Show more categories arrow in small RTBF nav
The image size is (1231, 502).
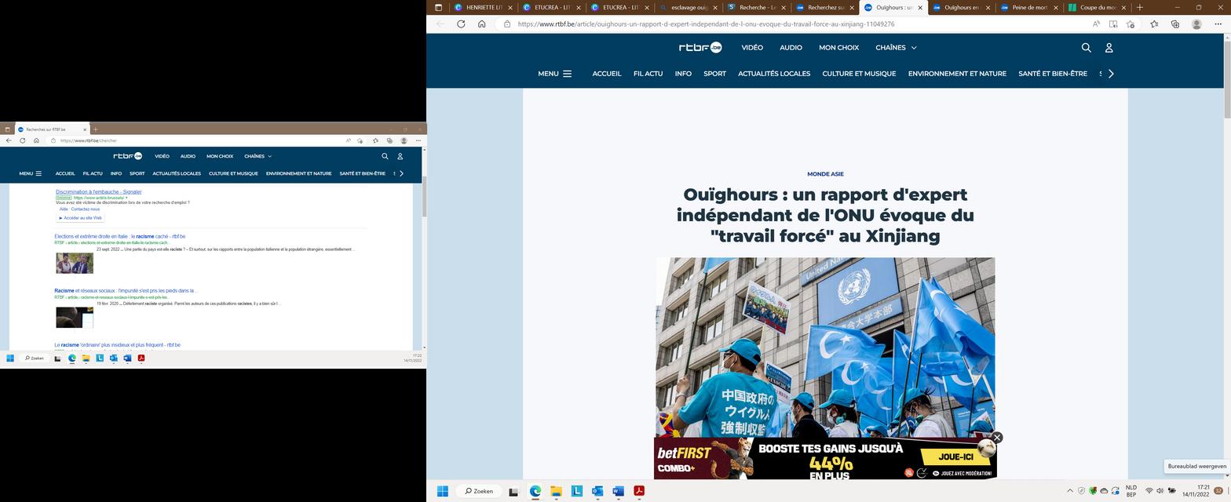(x=401, y=173)
